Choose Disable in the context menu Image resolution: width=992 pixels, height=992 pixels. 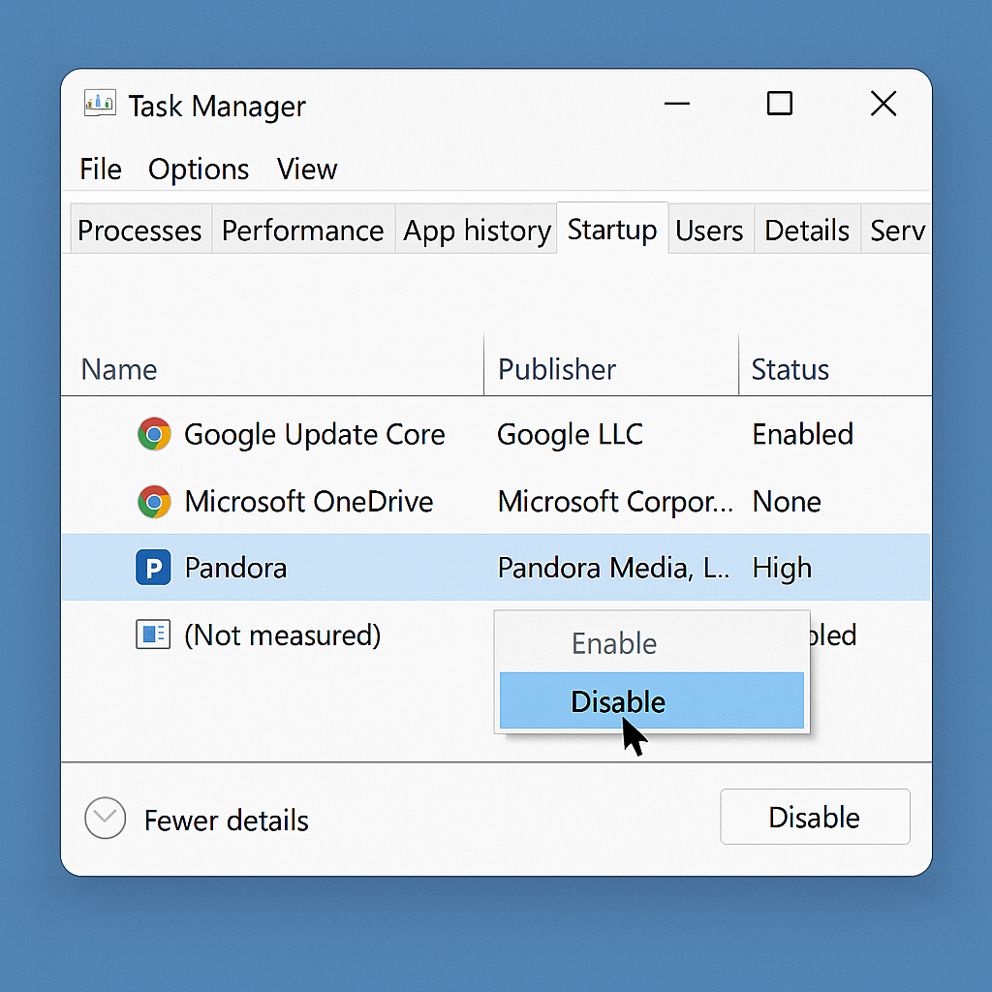[x=652, y=701]
